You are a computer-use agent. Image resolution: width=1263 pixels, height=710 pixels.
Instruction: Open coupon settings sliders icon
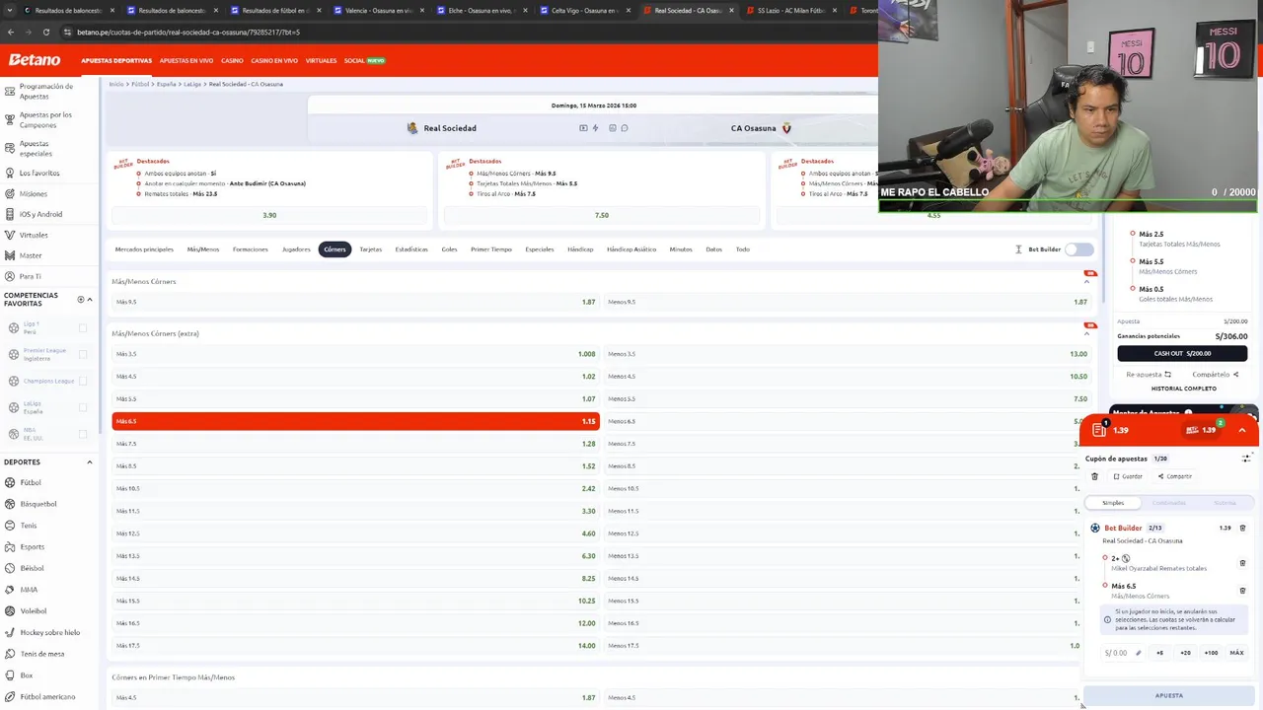(1246, 459)
